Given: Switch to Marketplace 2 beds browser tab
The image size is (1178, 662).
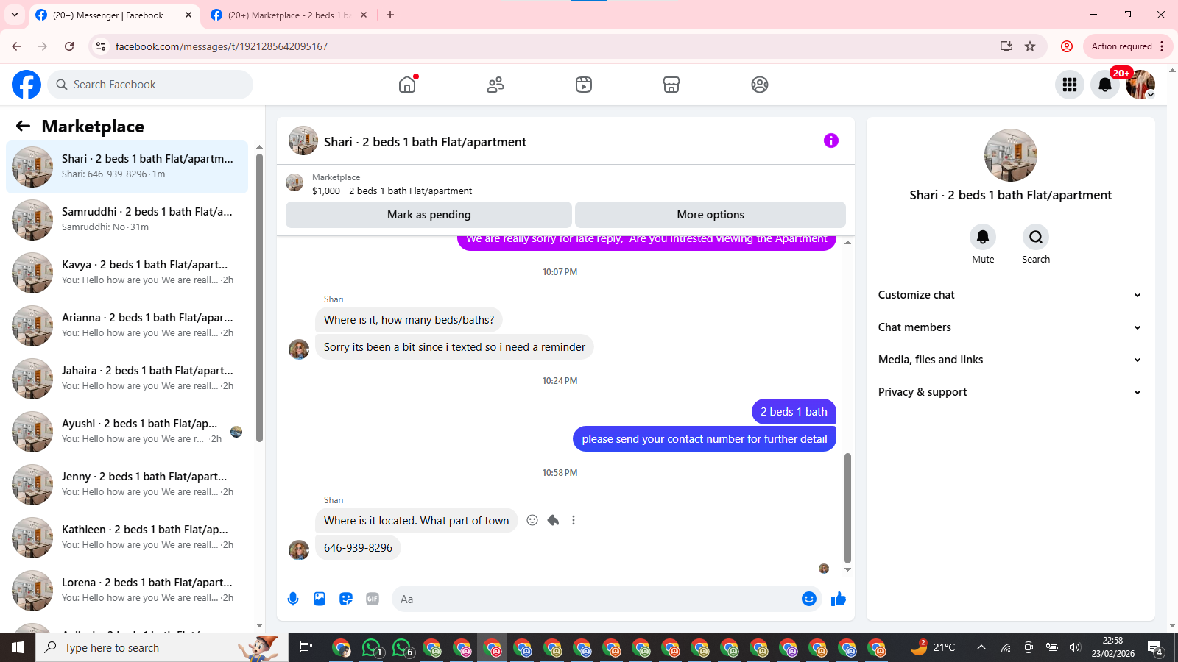Looking at the screenshot, I should pos(287,15).
